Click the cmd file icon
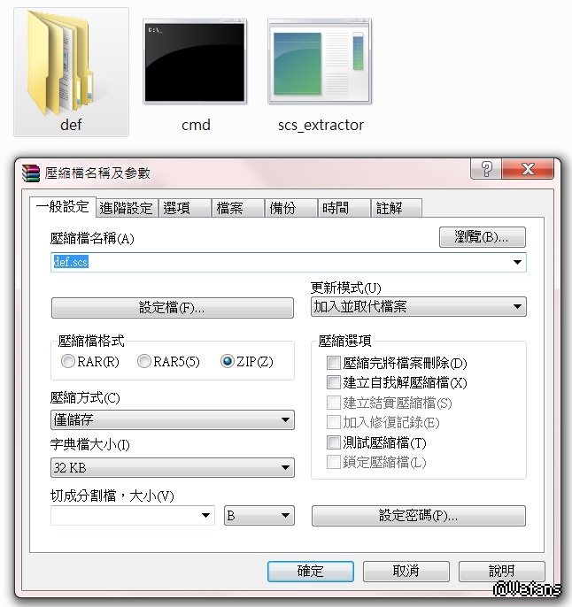This screenshot has height=607, width=572. coord(195,62)
